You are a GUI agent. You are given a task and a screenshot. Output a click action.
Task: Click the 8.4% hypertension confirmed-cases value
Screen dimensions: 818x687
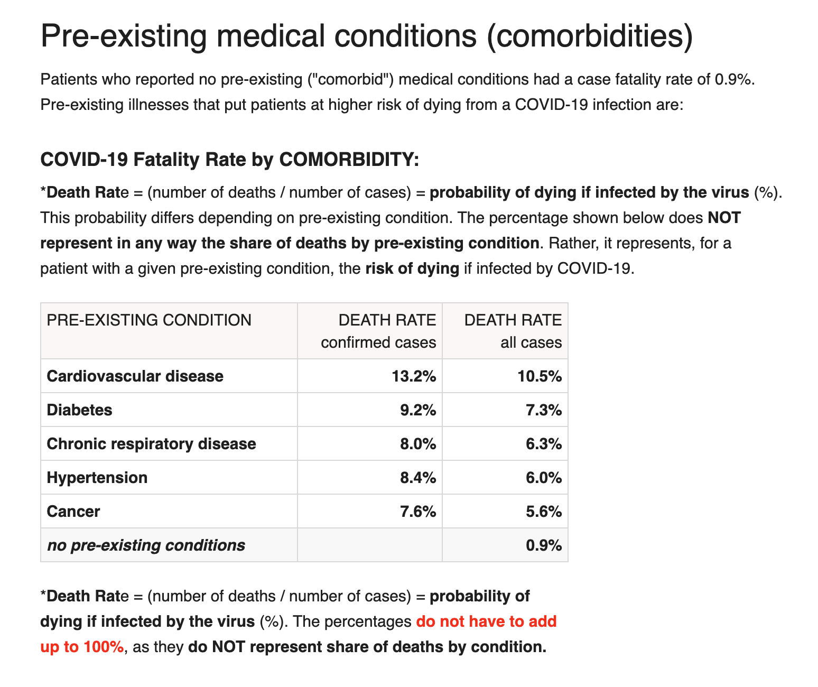418,478
